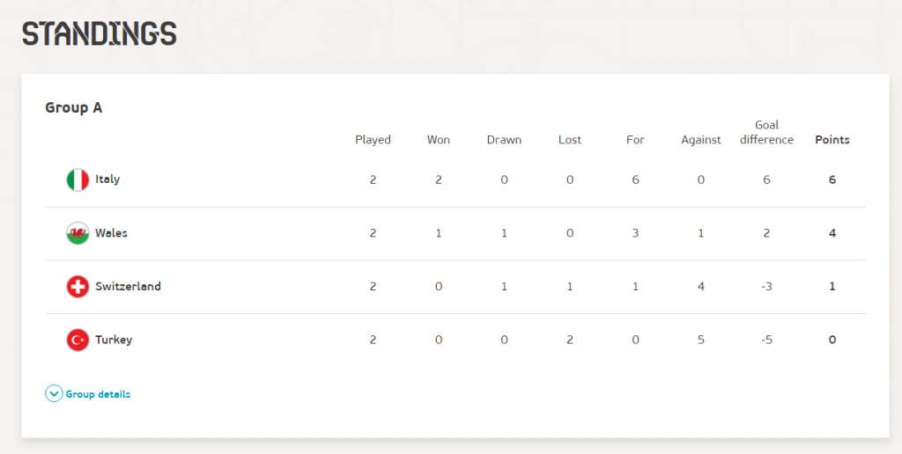Open the Switzerland team name

[129, 286]
